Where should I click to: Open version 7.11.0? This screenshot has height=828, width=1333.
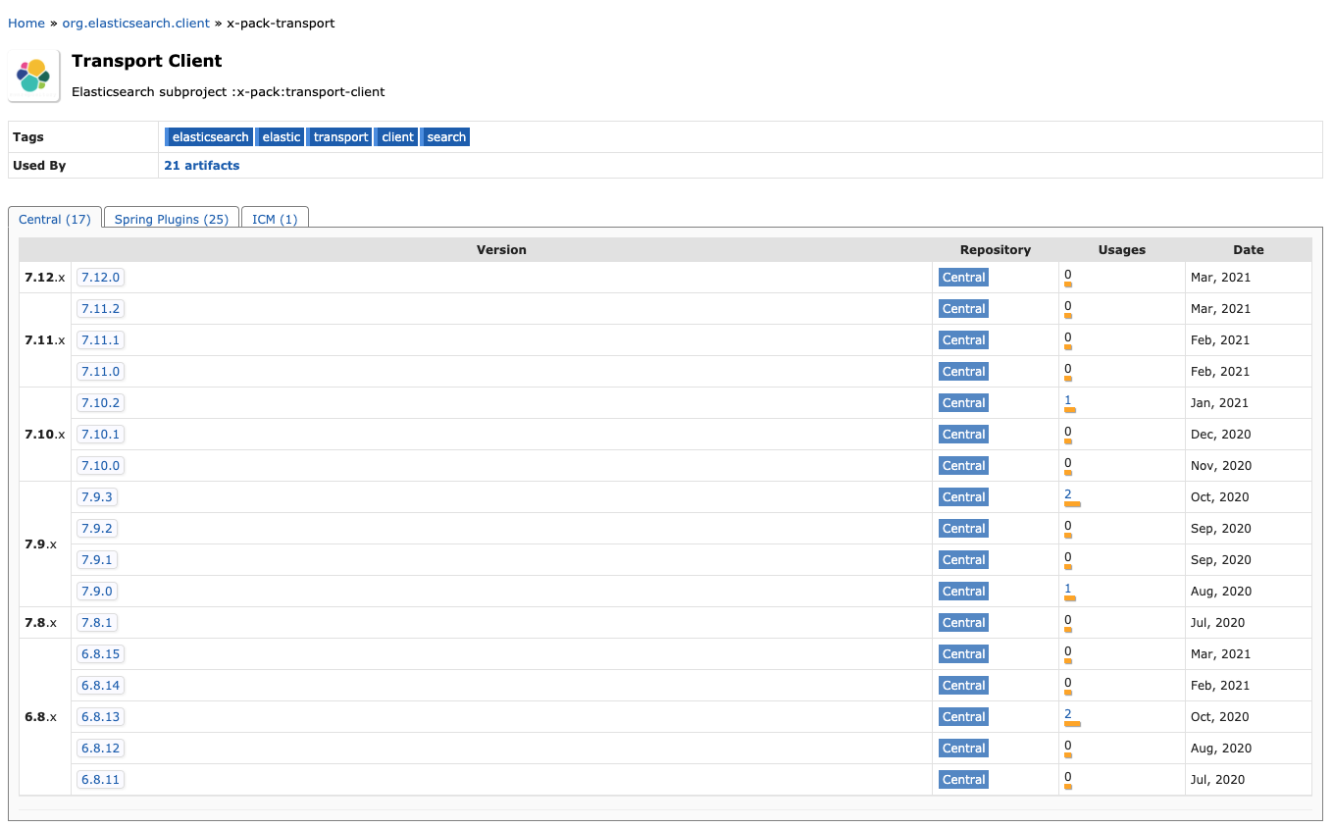point(100,372)
